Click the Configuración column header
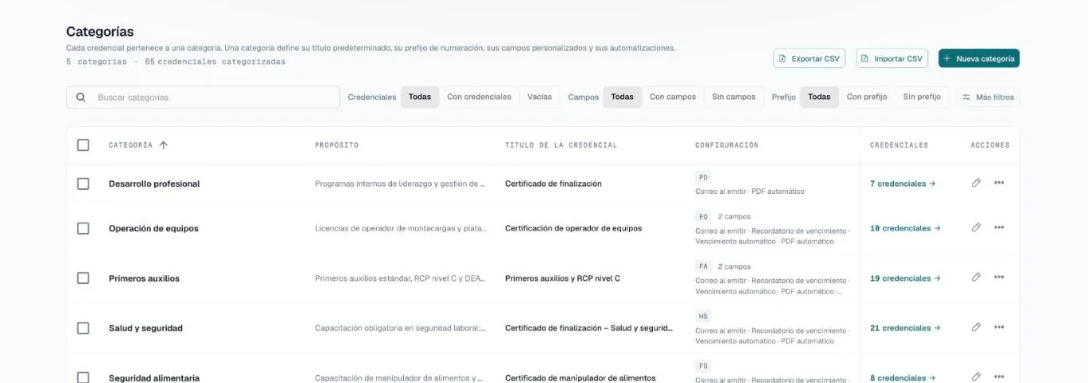The height and width of the screenshot is (383, 1088). click(x=726, y=145)
